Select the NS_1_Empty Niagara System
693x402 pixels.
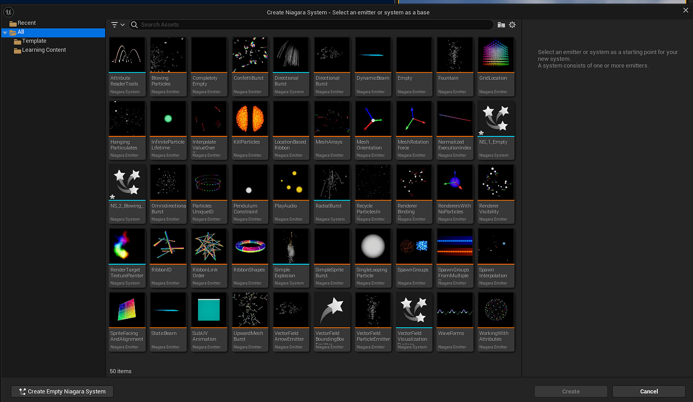(x=496, y=130)
